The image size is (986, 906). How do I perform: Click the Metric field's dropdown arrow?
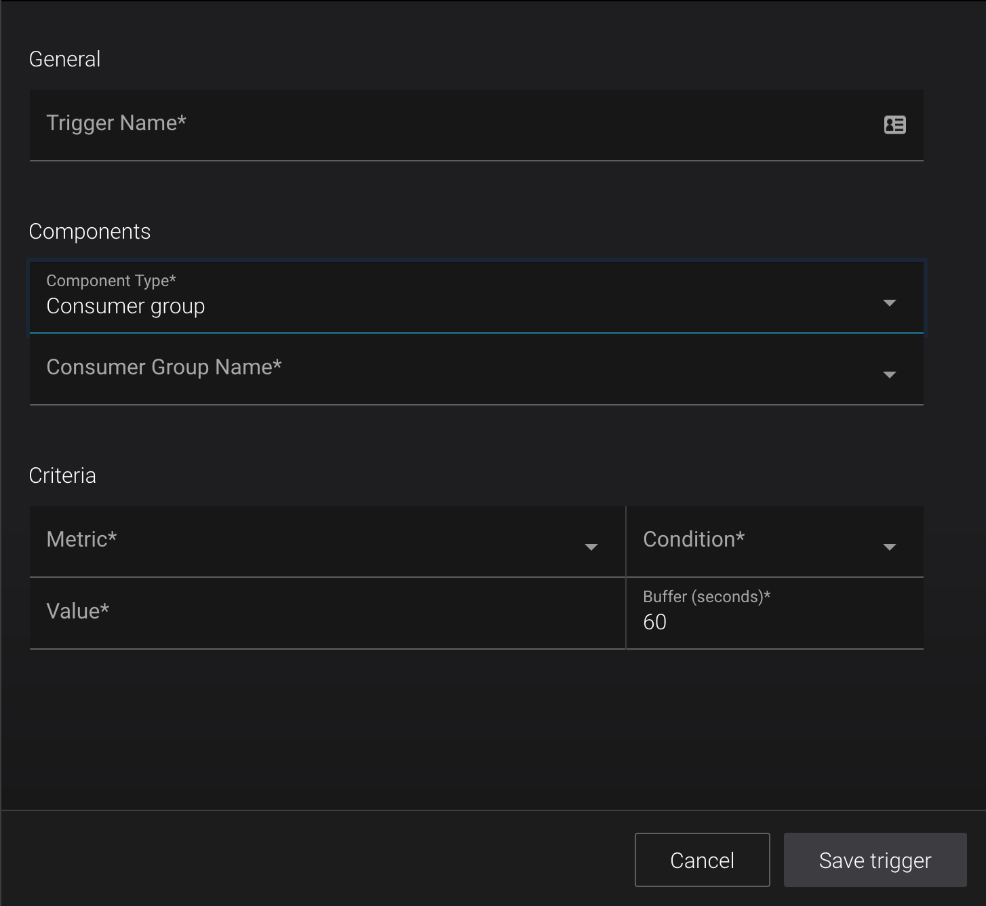[x=591, y=547]
